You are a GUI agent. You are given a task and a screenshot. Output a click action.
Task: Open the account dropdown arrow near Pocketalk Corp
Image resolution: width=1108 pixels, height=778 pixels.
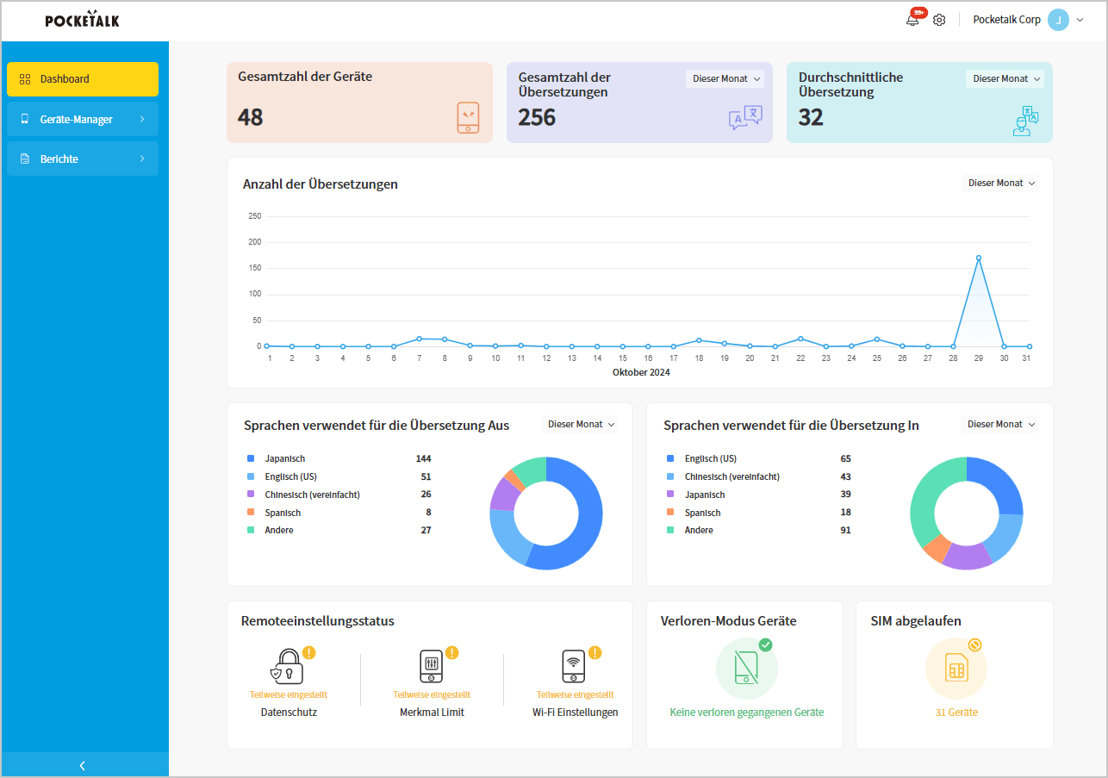pyautogui.click(x=1080, y=20)
